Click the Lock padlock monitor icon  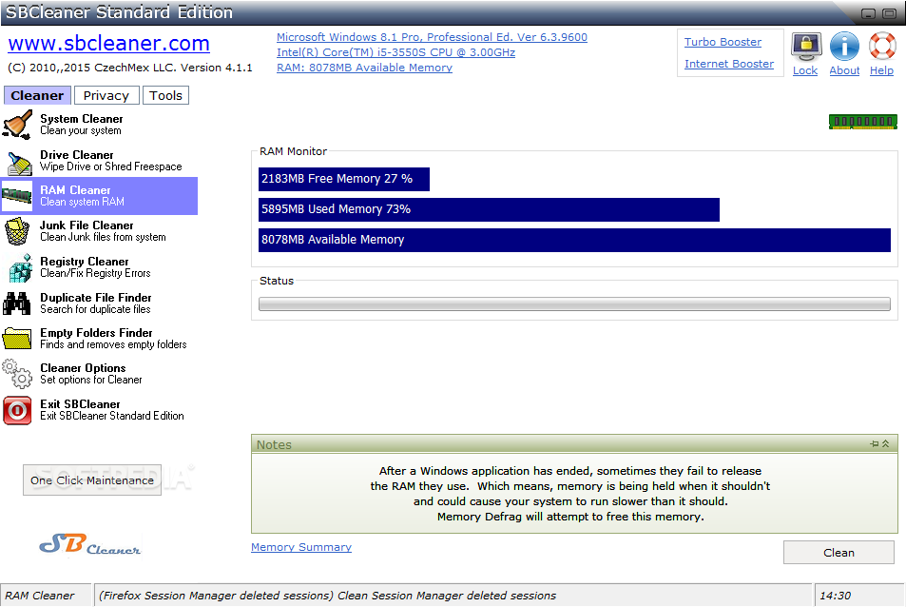click(806, 47)
